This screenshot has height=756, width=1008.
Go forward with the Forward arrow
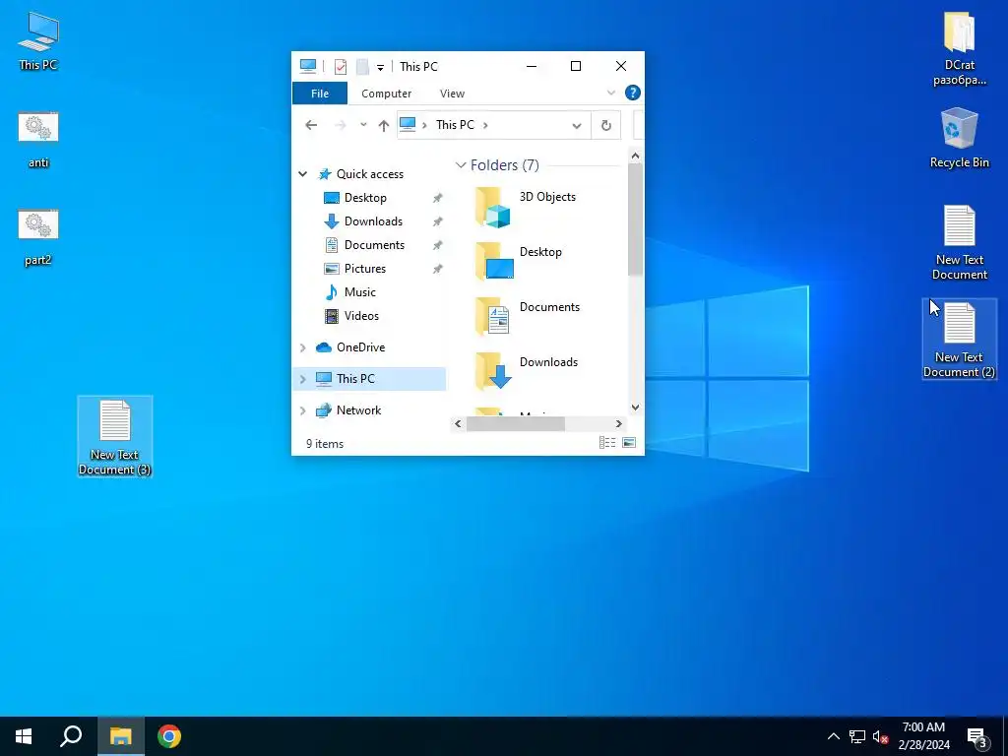point(341,125)
